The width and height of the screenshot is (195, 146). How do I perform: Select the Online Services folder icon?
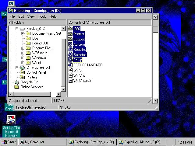pos(16,87)
